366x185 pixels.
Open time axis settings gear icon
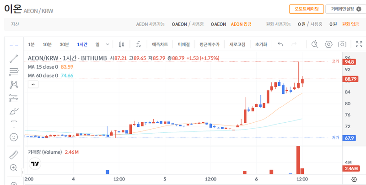click(354, 180)
